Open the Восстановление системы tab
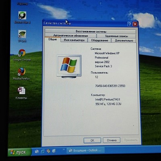 click(x=91, y=31)
